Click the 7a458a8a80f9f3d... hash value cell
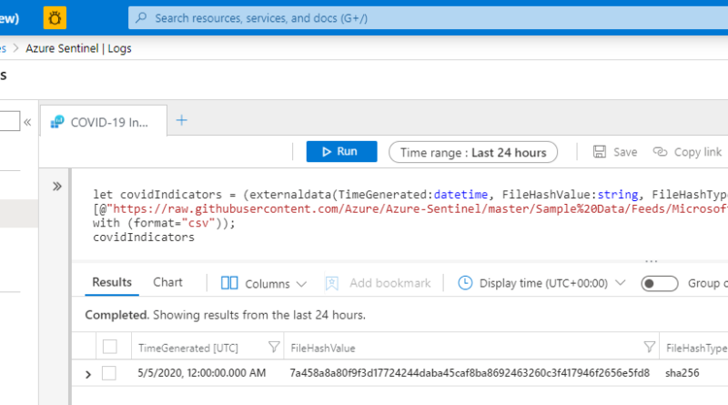The height and width of the screenshot is (405, 728). point(470,373)
